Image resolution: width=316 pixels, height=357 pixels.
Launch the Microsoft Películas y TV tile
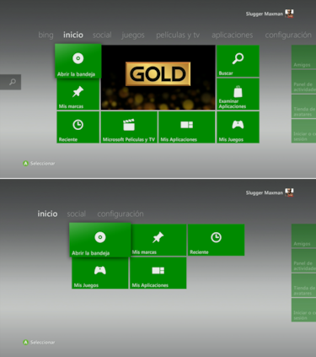pos(129,127)
